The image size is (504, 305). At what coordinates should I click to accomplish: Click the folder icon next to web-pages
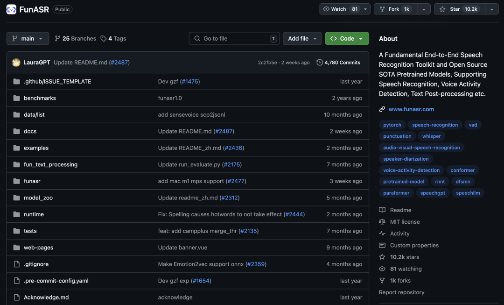(x=17, y=248)
